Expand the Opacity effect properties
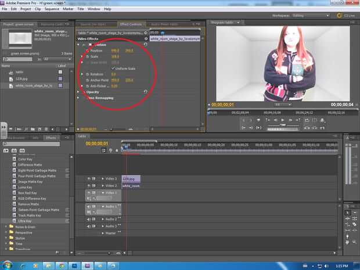This screenshot has width=360, height=270. tap(78, 92)
